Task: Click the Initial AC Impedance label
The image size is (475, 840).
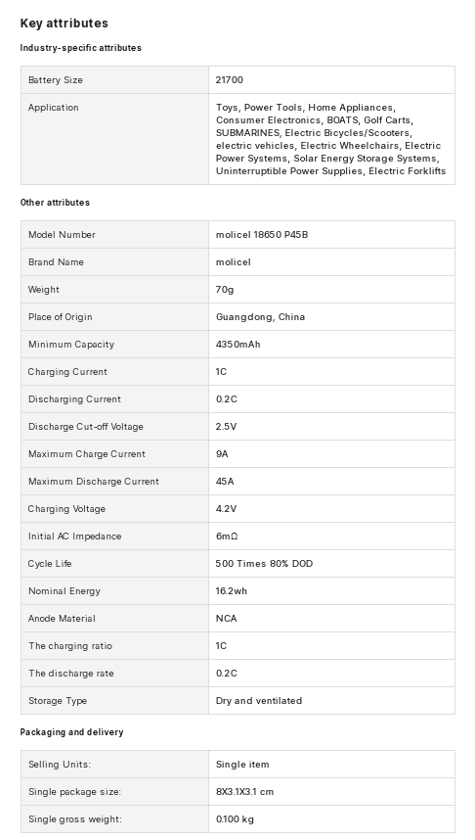Action: (x=75, y=537)
